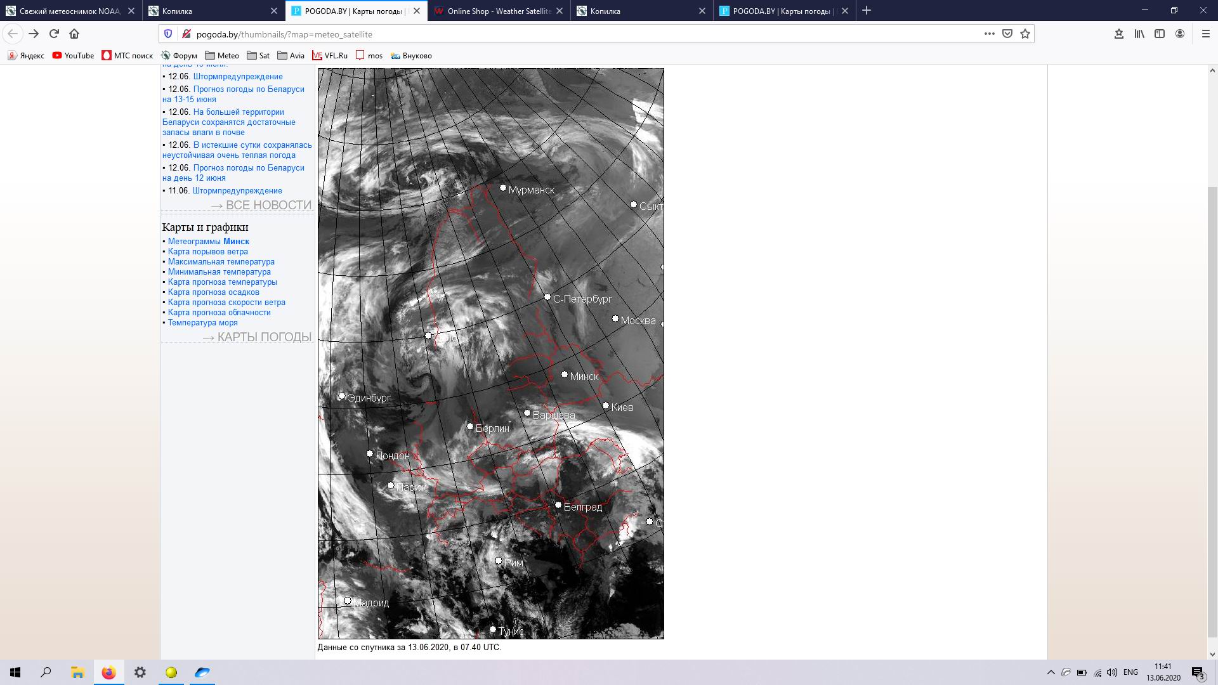1218x685 pixels.
Task: Go to ВСЕ НОВОСТИ page
Action: tap(261, 205)
